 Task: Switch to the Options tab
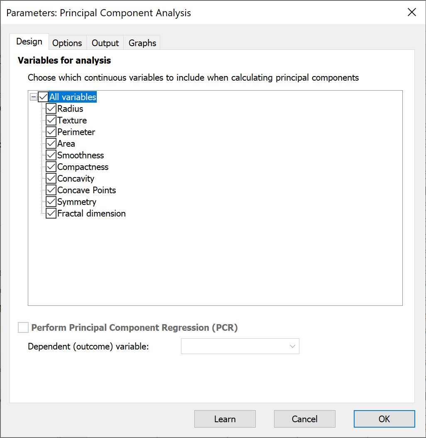pos(67,43)
